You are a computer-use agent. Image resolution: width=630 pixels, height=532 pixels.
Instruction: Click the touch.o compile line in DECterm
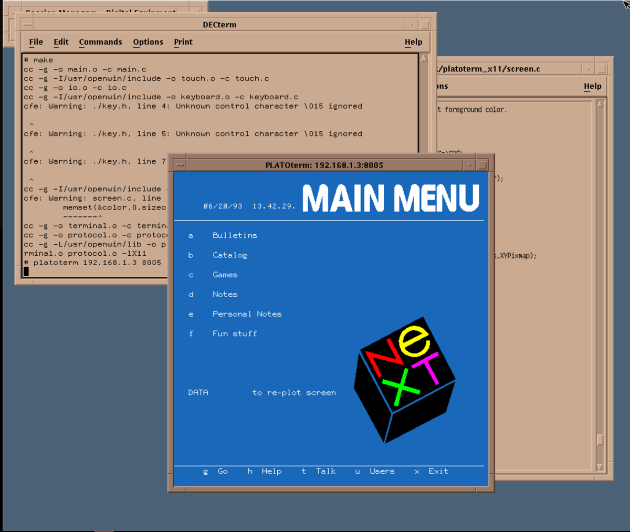point(146,78)
